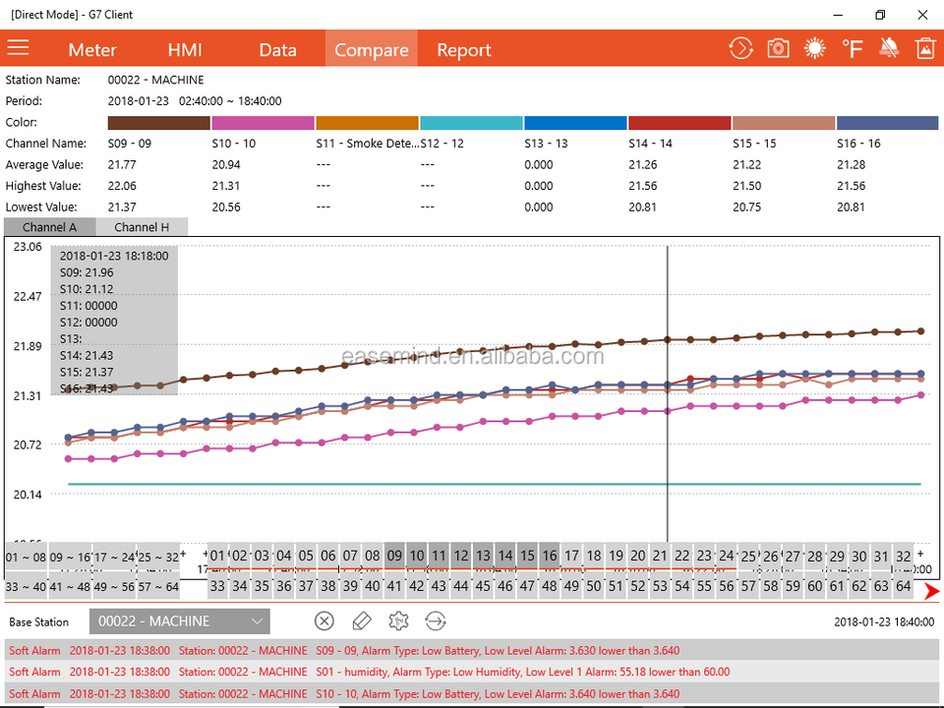Select the 01 ~ 08 channel group
Image resolution: width=944 pixels, height=708 pixels.
pos(26,558)
